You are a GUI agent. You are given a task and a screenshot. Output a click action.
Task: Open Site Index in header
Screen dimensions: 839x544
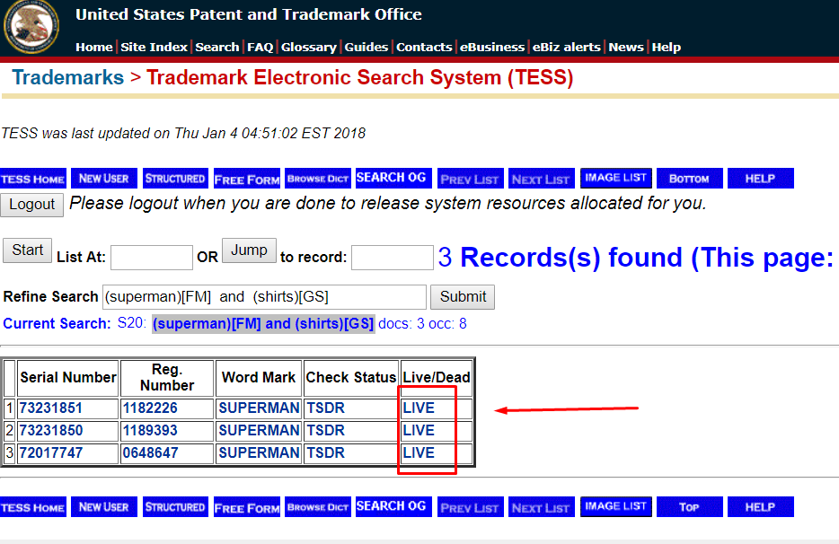point(155,47)
